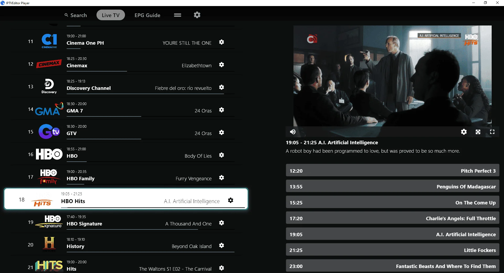Viewport: 504px width, 273px height.
Task: Click the HBO Hits progress bar
Action: pos(153,208)
